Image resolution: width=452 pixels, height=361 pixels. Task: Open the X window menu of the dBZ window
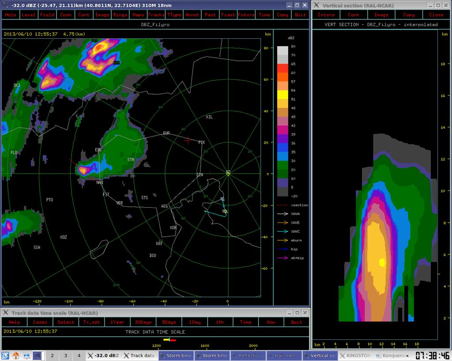coord(5,5)
